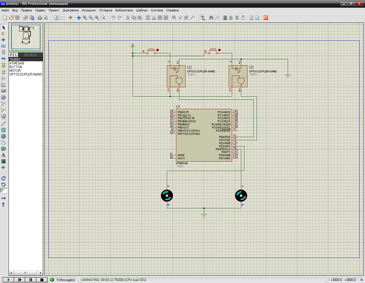
Task: Click the Redraw Display icon
Action: [56, 18]
